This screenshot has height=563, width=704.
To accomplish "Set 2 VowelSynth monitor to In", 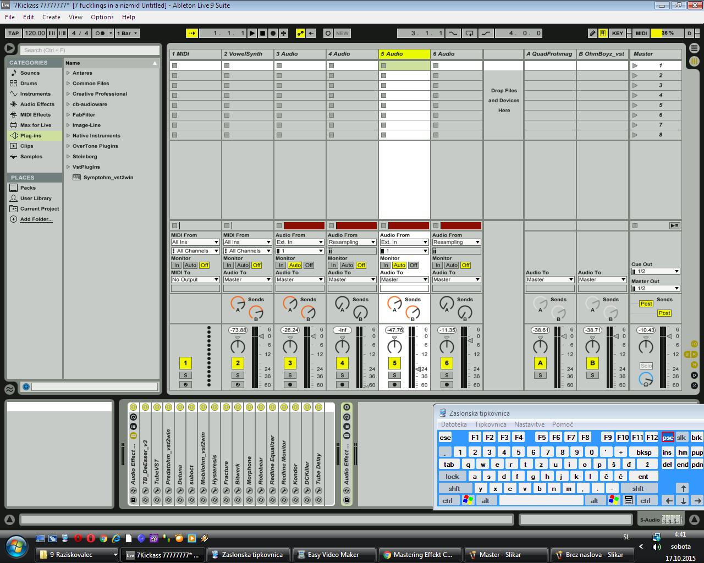I will [x=229, y=265].
